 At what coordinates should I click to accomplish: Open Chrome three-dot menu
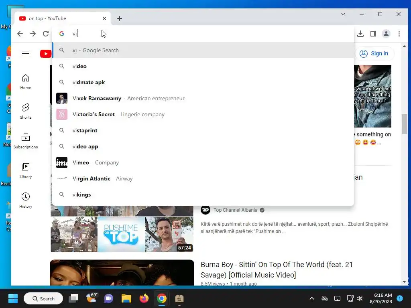(x=399, y=34)
